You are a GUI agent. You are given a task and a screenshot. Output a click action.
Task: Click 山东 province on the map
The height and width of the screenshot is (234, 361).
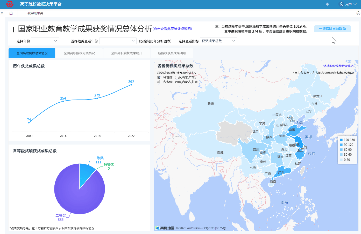292,129
